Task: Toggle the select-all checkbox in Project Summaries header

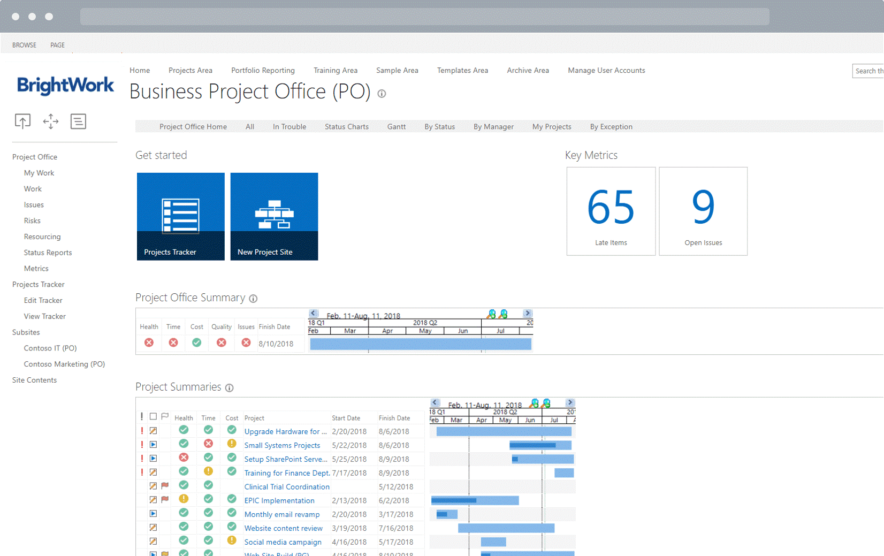Action: 153,416
